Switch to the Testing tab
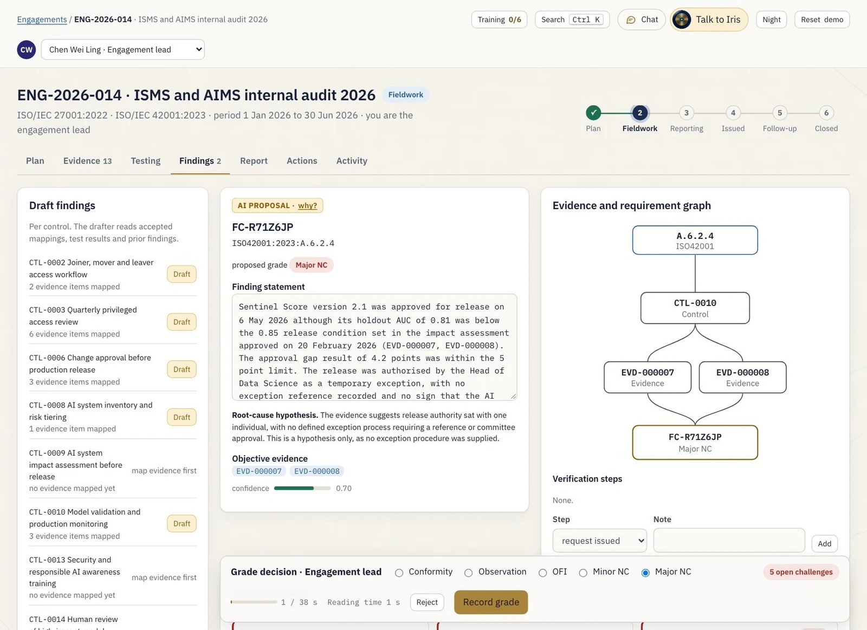Screen dimensions: 867x630 click(x=146, y=161)
